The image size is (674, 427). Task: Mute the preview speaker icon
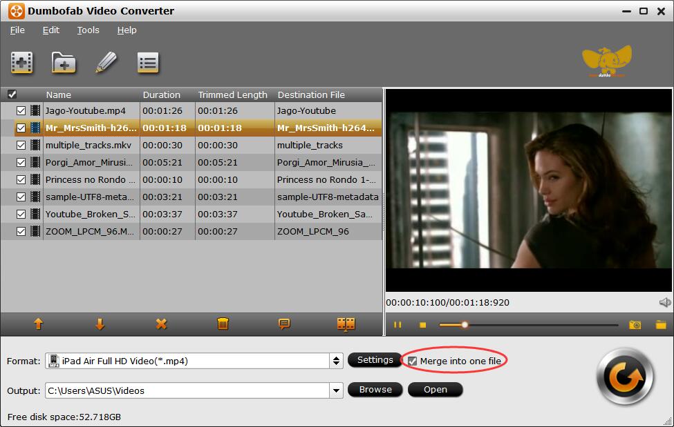coord(665,303)
